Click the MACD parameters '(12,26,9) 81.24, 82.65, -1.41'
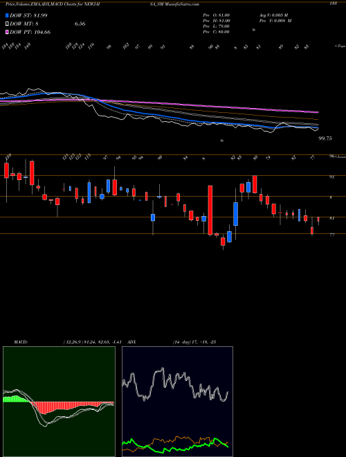 (92, 342)
